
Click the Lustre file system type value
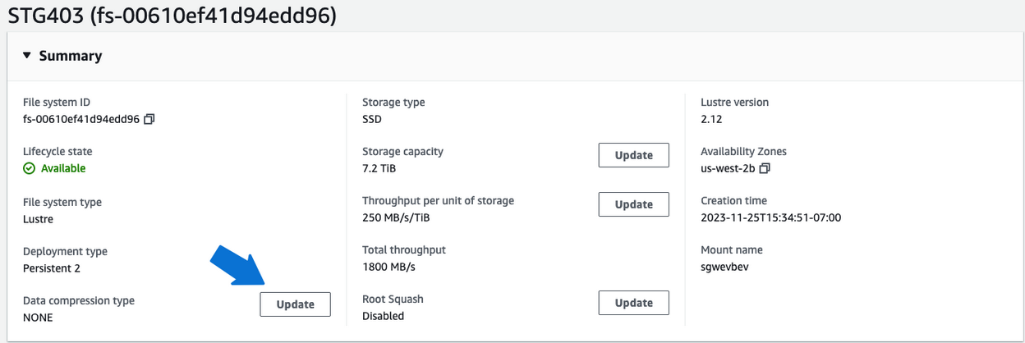pos(38,219)
